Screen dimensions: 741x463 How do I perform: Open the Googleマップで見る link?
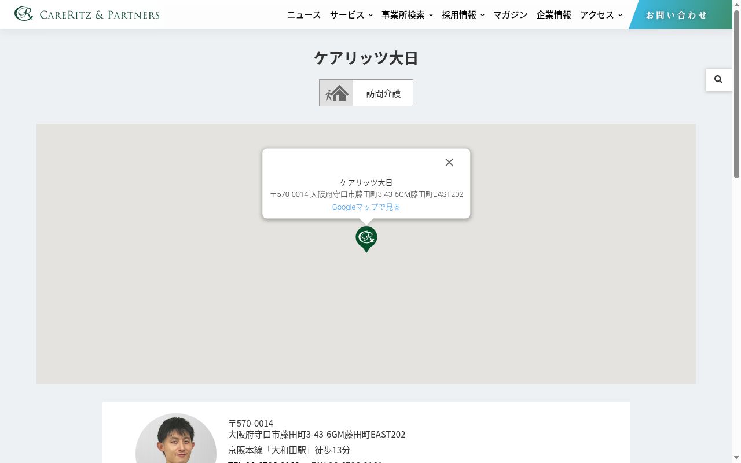[366, 207]
